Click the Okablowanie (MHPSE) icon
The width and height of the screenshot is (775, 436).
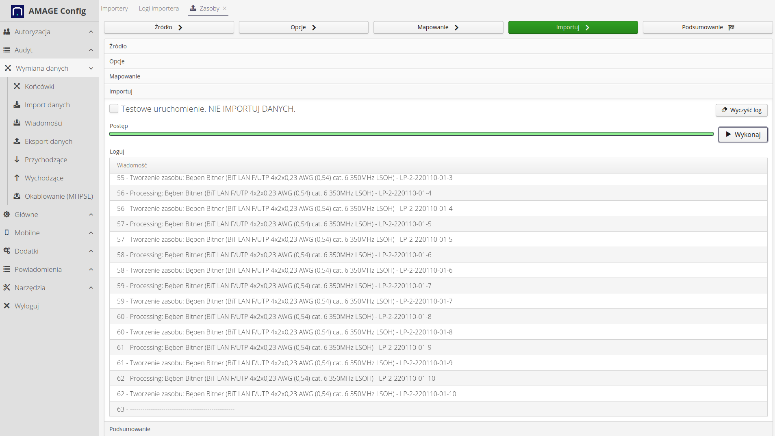[17, 196]
